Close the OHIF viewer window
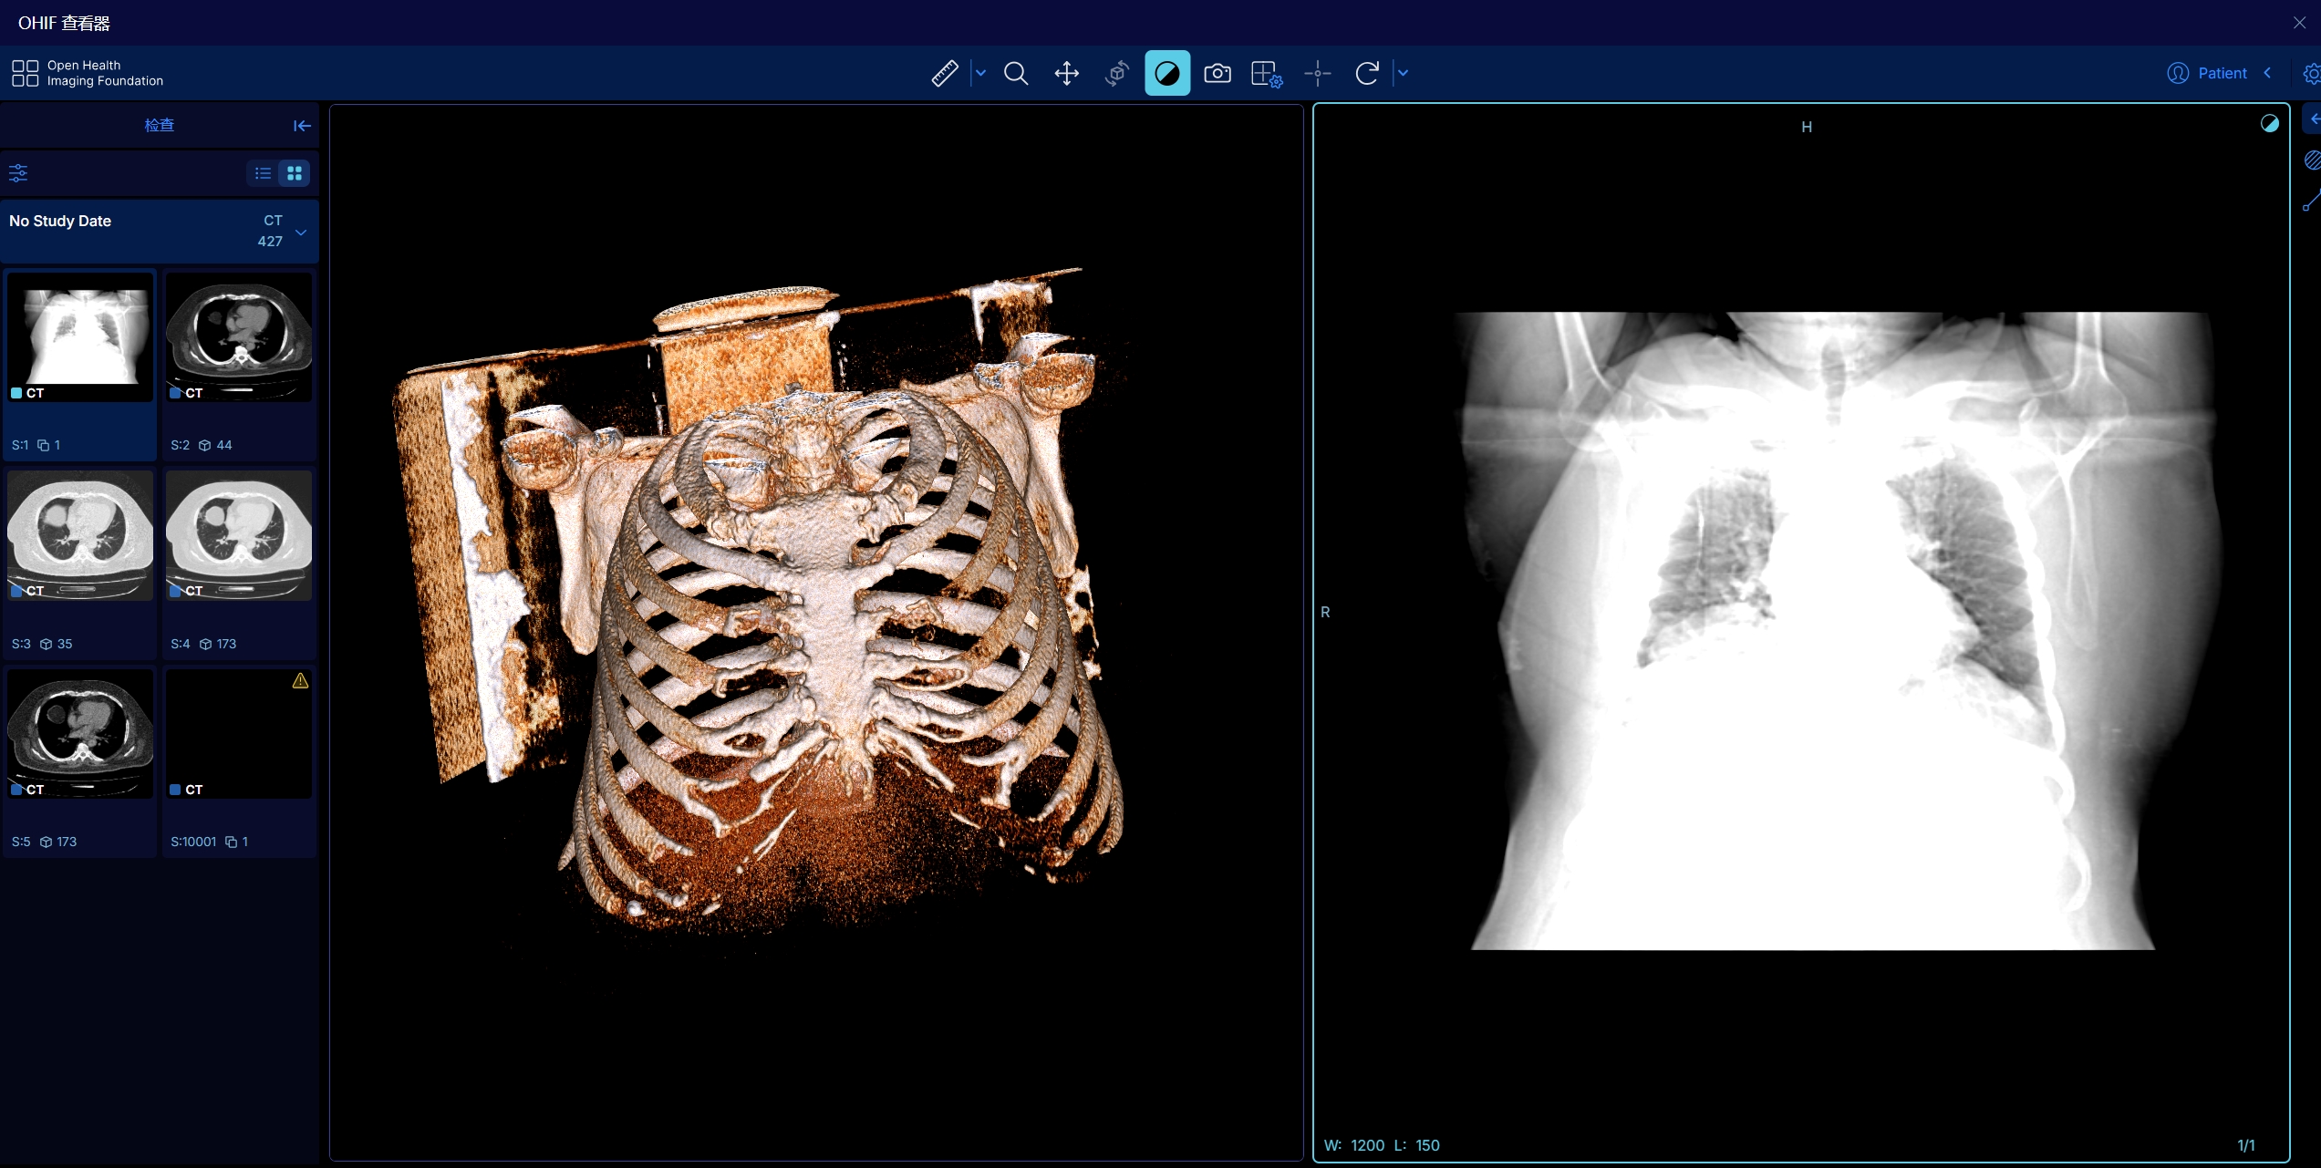Viewport: 2321px width, 1168px height. [2299, 23]
